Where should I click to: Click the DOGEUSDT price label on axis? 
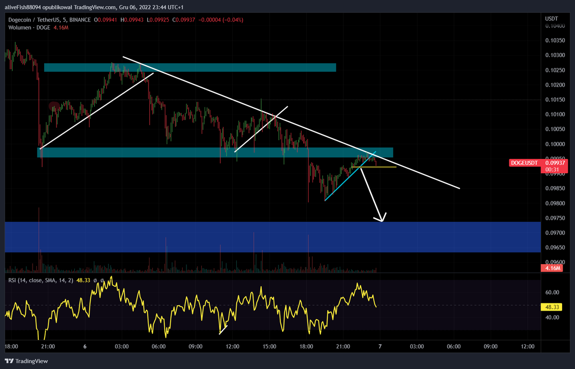click(525, 163)
